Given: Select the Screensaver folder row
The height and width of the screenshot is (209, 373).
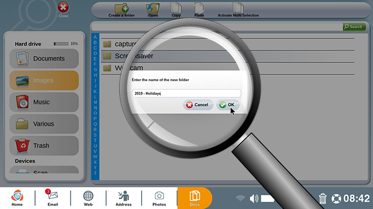Looking at the screenshot, I should [228, 56].
